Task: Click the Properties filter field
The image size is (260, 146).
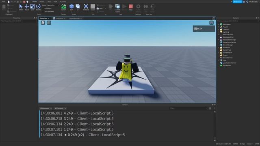Action: coord(18,21)
